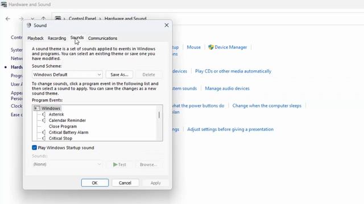Select Close Program event in list

point(63,126)
